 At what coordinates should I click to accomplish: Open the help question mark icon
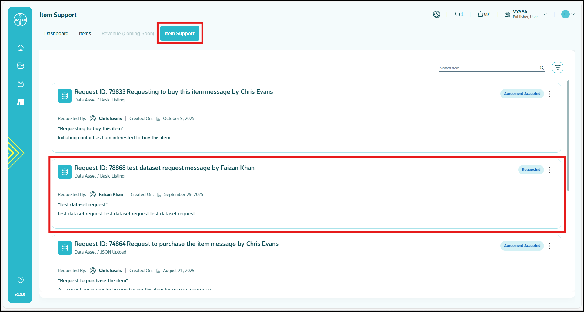pyautogui.click(x=21, y=280)
